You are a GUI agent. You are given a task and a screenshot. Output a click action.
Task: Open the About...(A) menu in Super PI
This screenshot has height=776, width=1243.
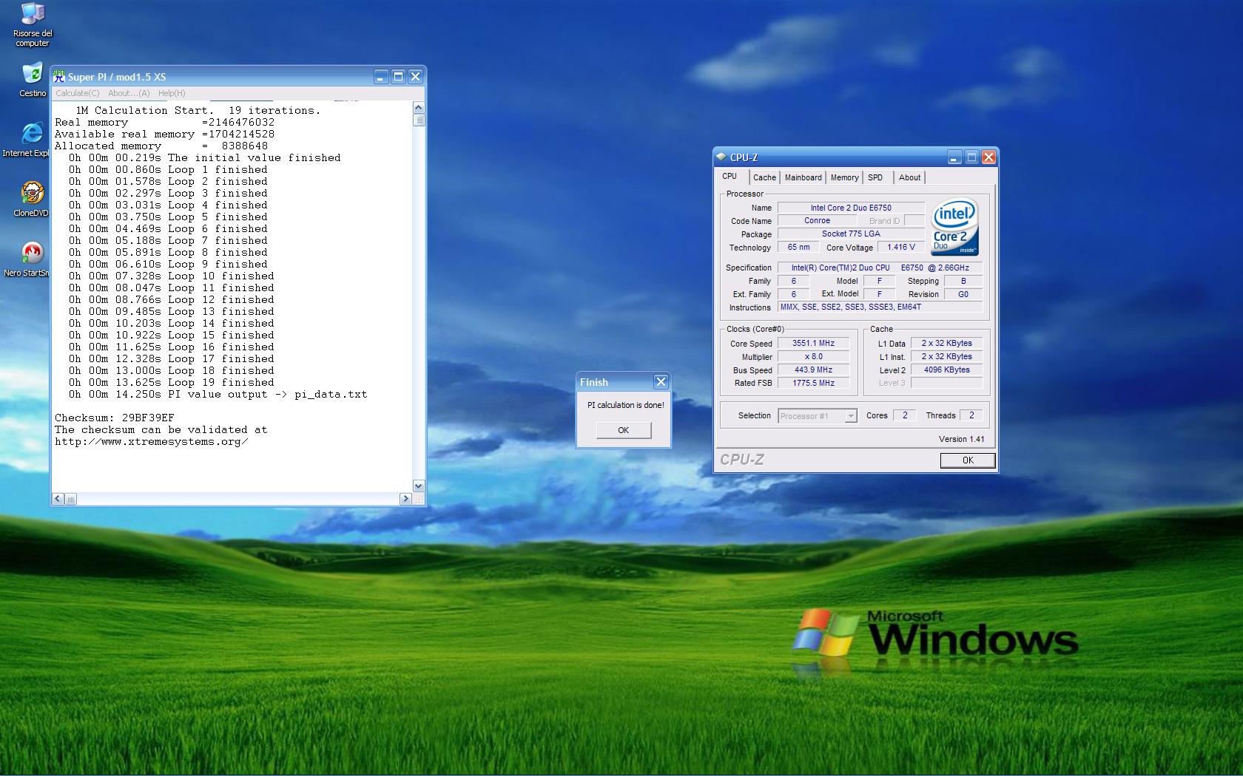coord(129,93)
